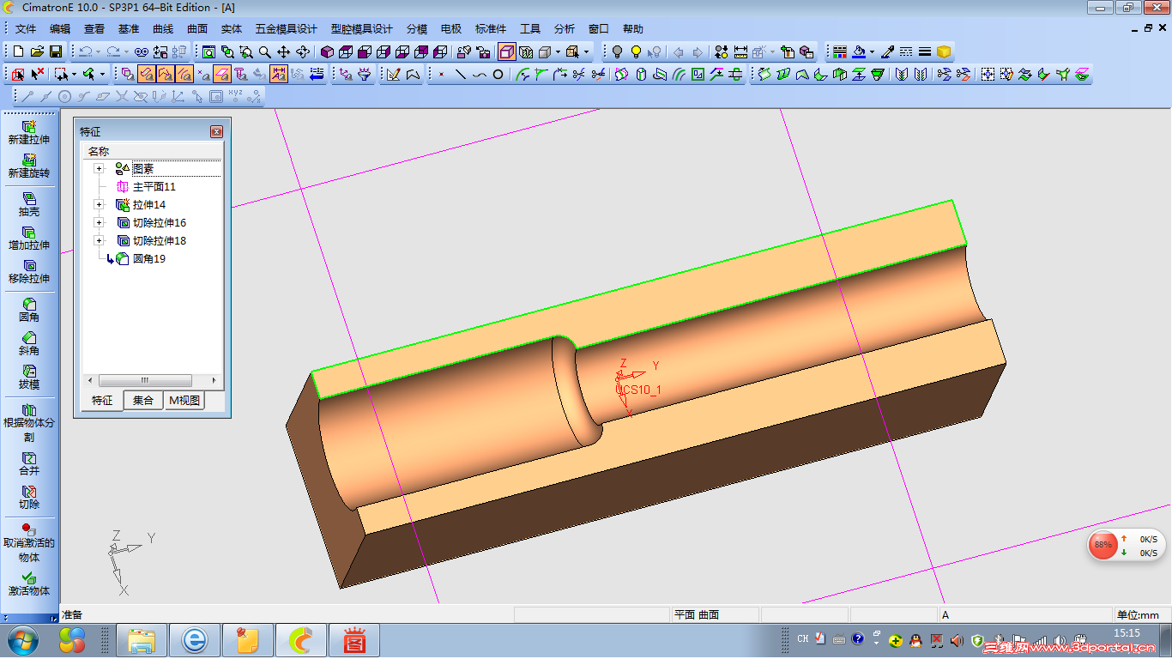Open the 曲面 menu

197,29
